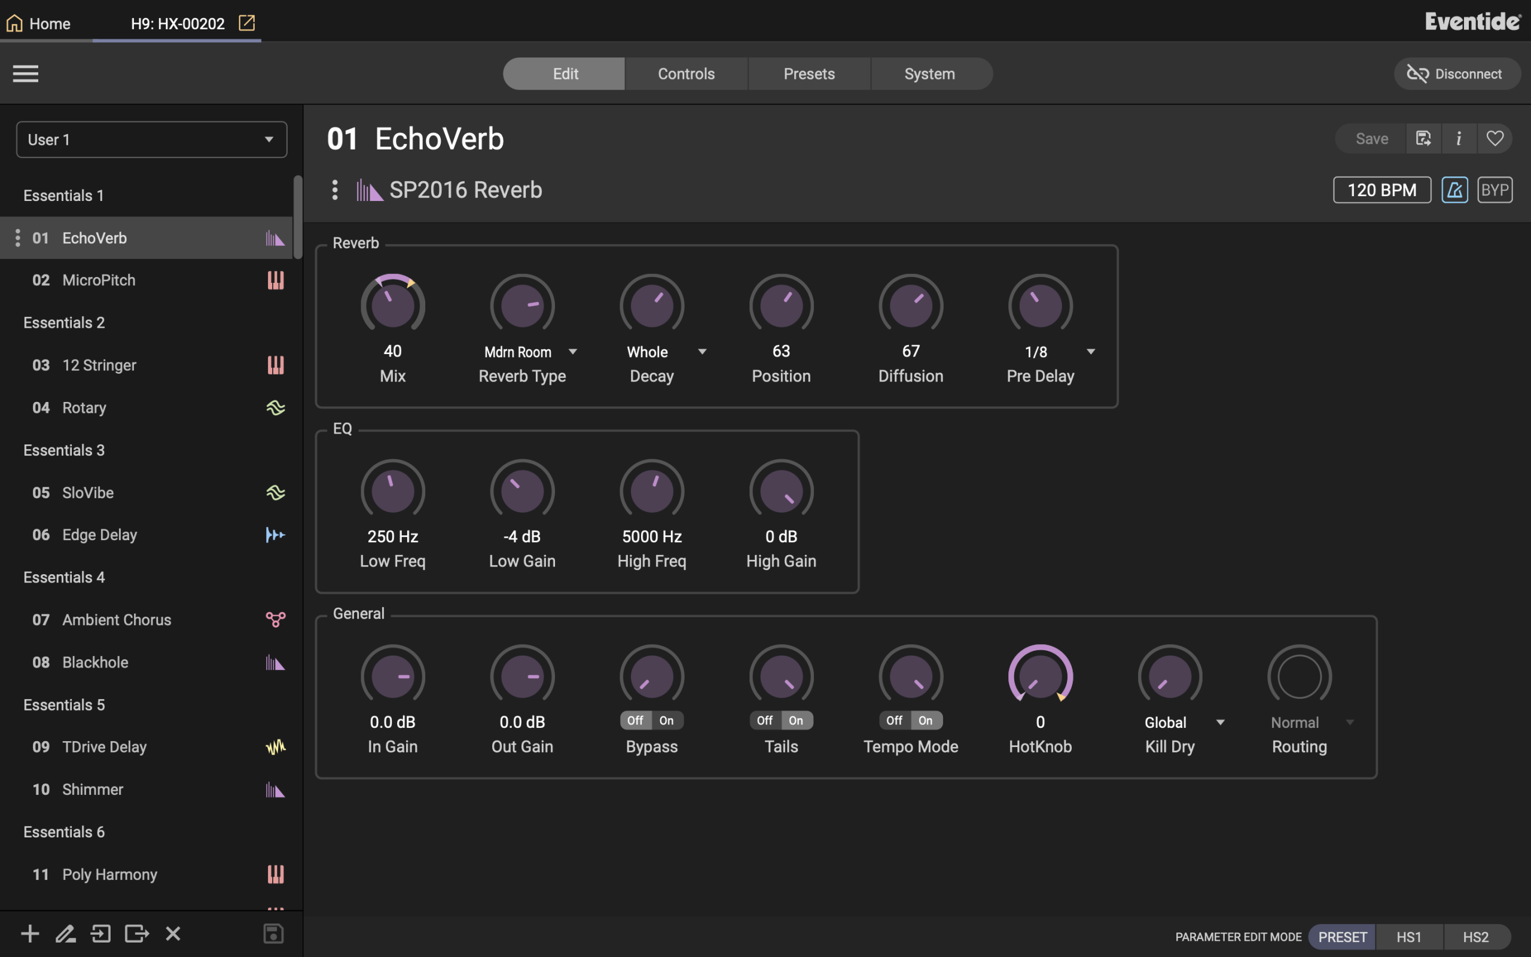Screen dimensions: 1531x957
Task: Set Bypass toggle to On
Action: click(x=667, y=720)
